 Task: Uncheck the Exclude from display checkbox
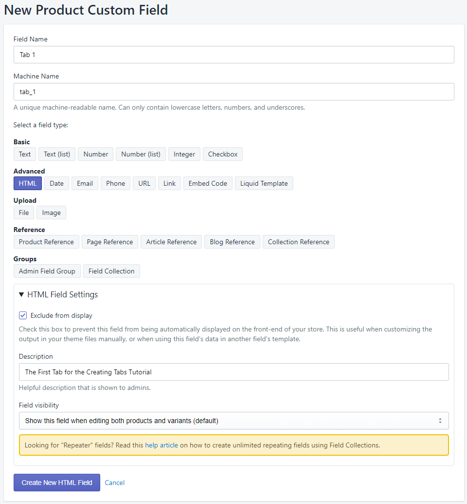click(x=22, y=315)
